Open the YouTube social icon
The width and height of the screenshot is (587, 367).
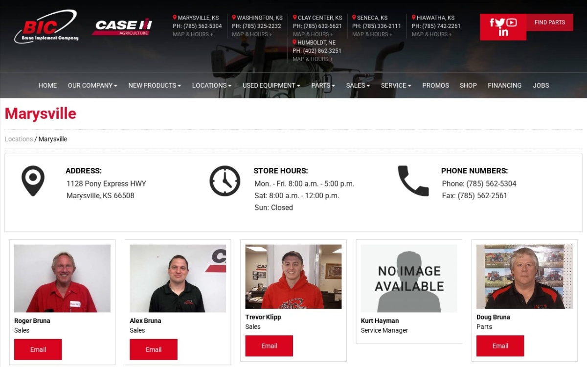(512, 23)
